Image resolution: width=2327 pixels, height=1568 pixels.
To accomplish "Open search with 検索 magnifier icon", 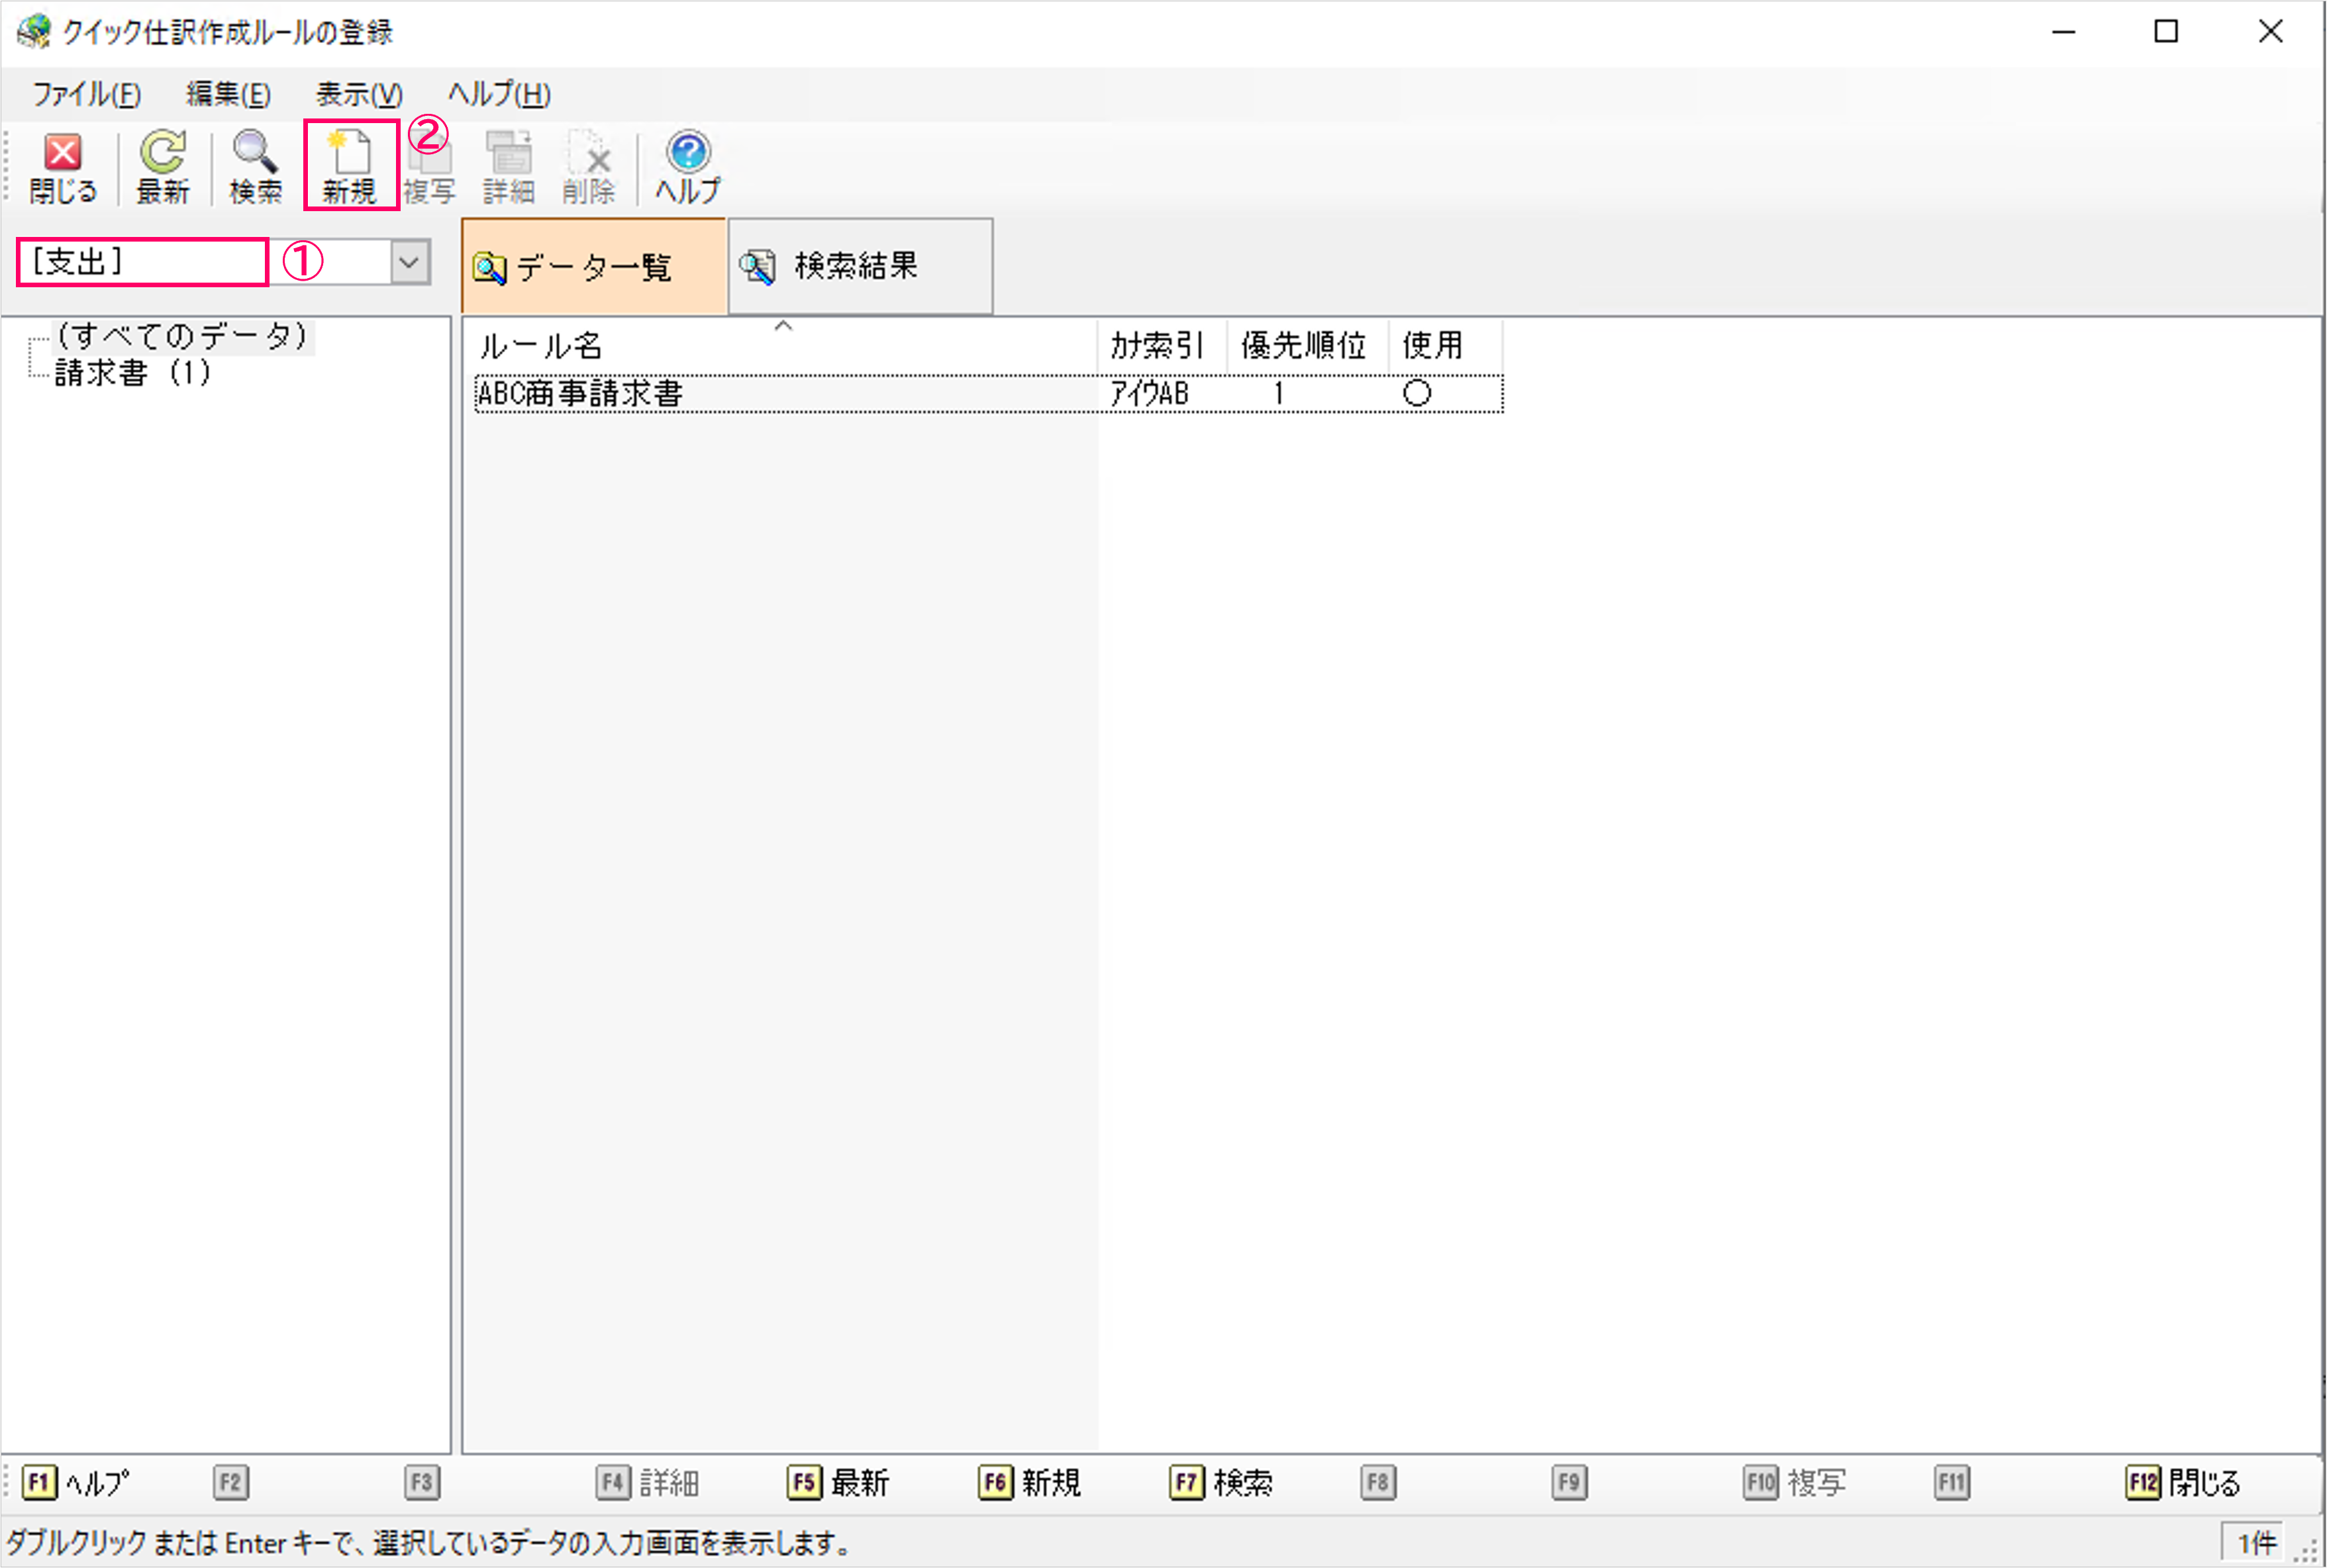I will pos(255,166).
